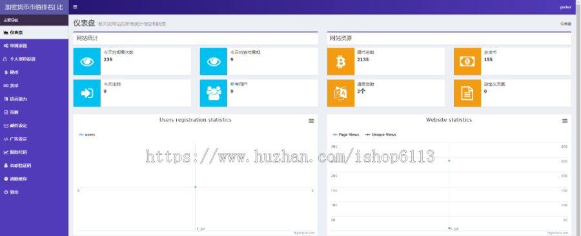This screenshot has height=236, width=581.
Task: Click the data point on users chart
Action: click(195, 187)
